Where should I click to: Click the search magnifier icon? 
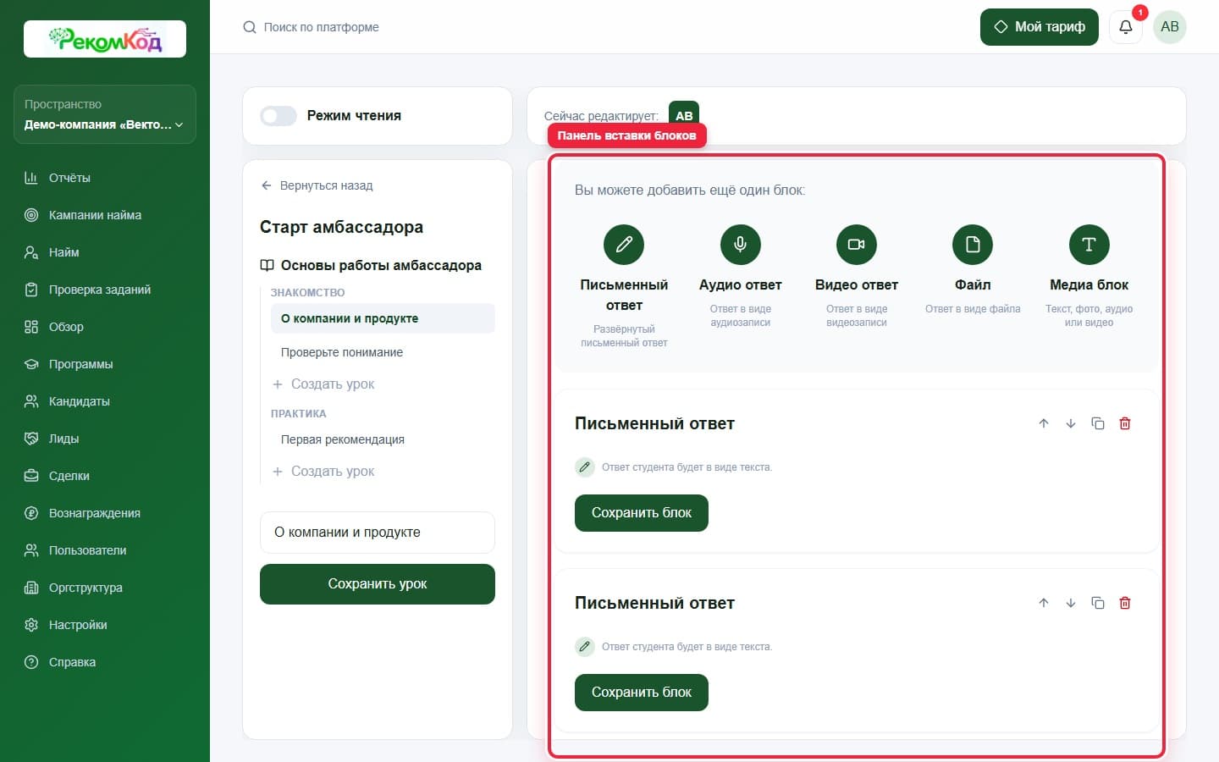click(x=250, y=27)
